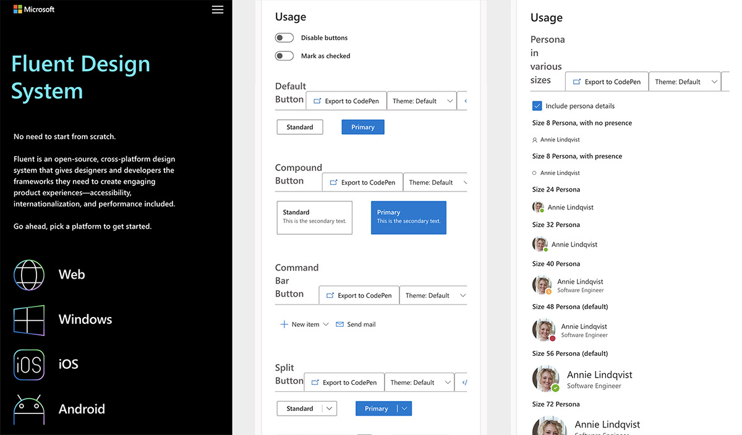Click the Android platform link
The height and width of the screenshot is (435, 742).
(82, 409)
